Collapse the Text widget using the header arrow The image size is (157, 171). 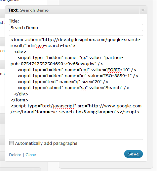click(143, 11)
